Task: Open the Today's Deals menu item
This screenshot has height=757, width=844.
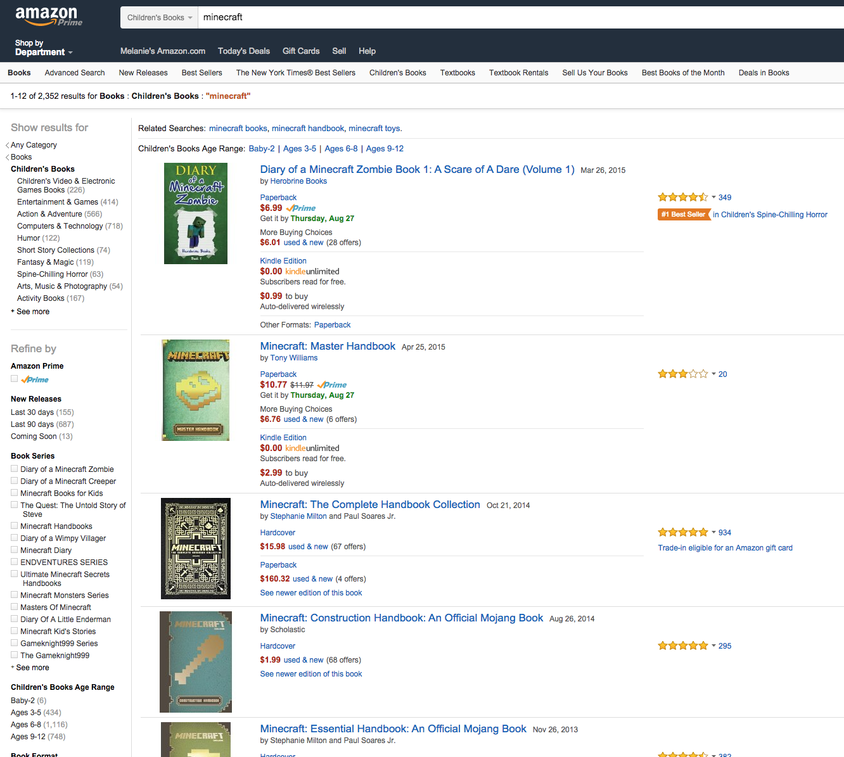Action: coord(243,51)
